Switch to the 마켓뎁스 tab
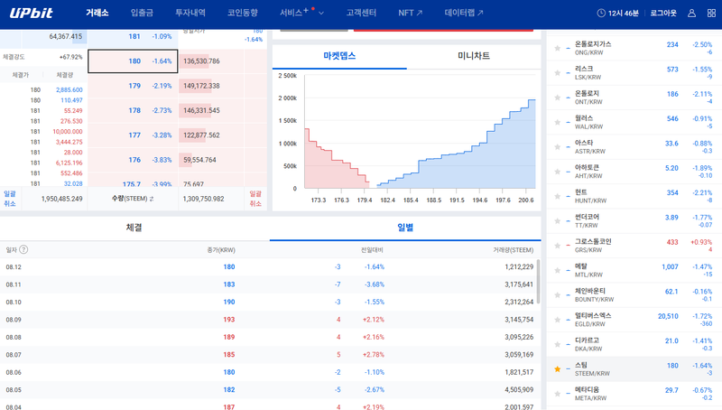Image resolution: width=722 pixels, height=410 pixels. click(339, 56)
